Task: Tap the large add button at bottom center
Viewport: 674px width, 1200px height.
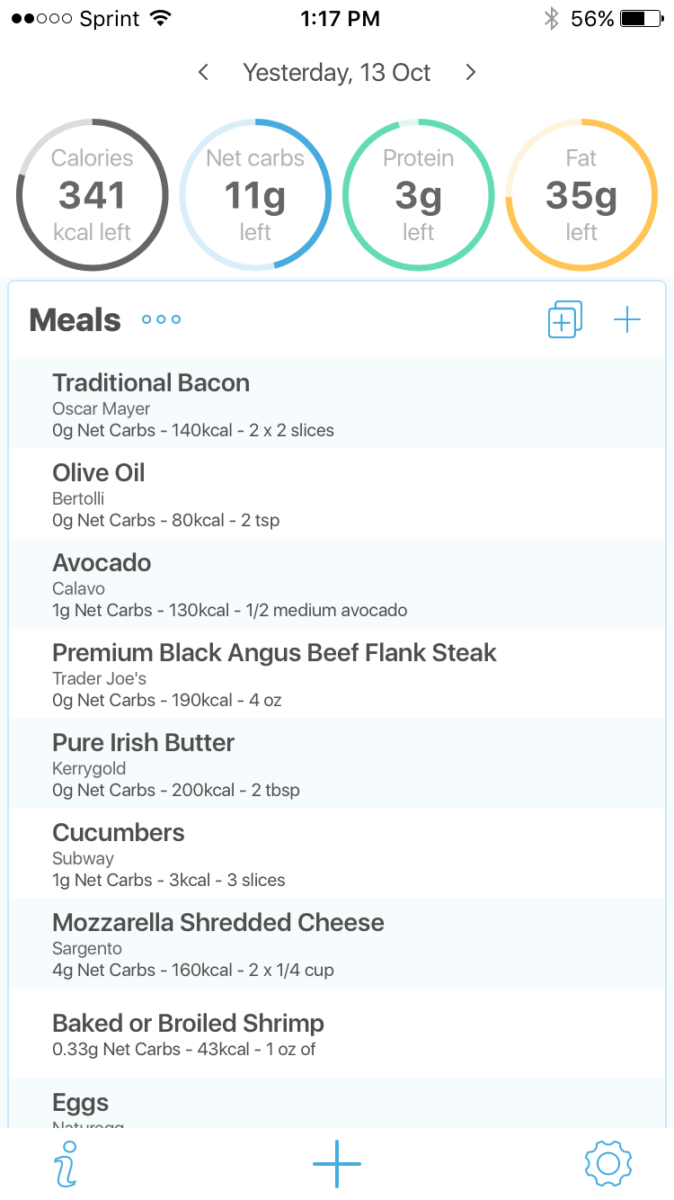Action: 337,1163
